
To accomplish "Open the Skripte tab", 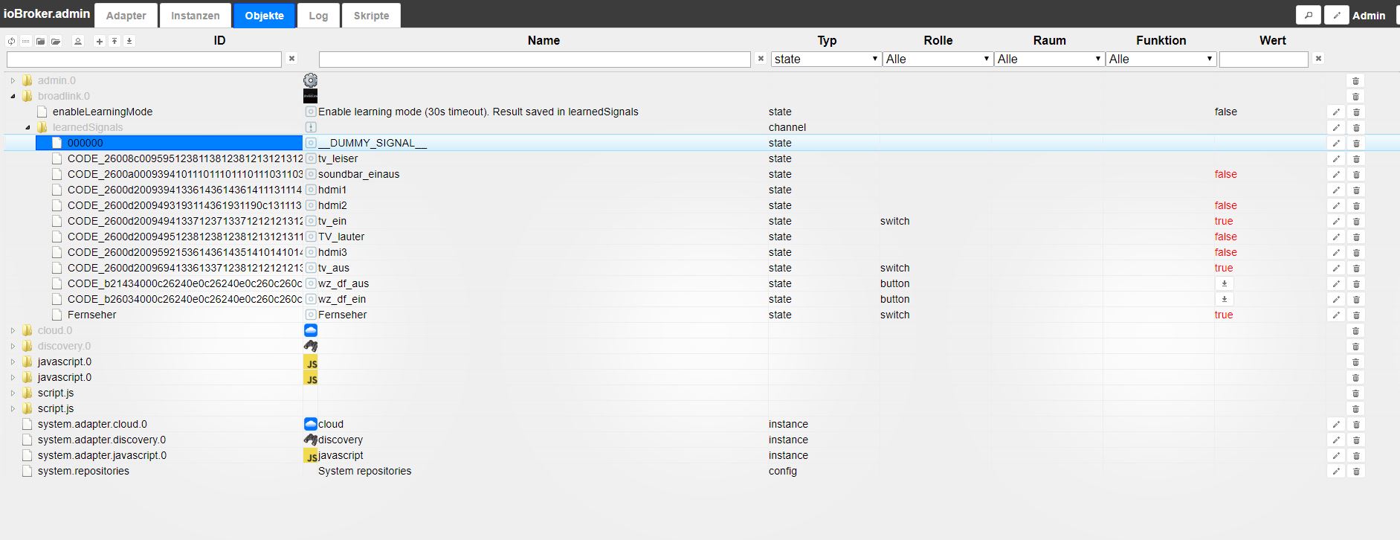I will point(371,16).
